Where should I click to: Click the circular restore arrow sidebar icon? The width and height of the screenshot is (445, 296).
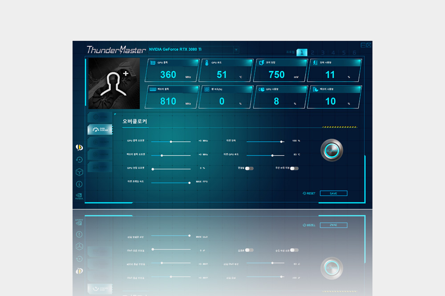79,160
